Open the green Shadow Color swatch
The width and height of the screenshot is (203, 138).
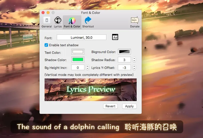(x=78, y=60)
